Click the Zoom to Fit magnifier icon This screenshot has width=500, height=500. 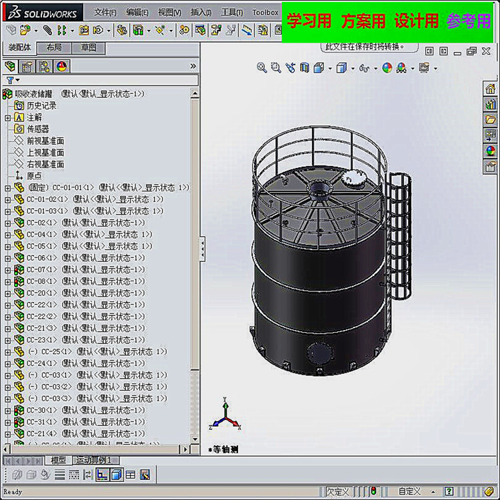(262, 67)
